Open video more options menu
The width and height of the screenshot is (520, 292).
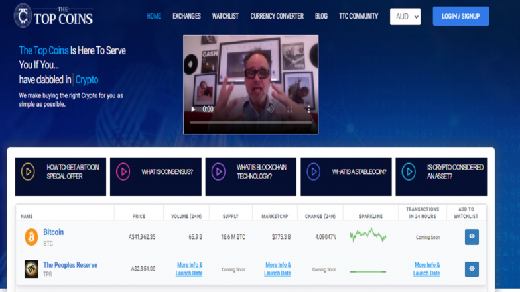coord(309,109)
